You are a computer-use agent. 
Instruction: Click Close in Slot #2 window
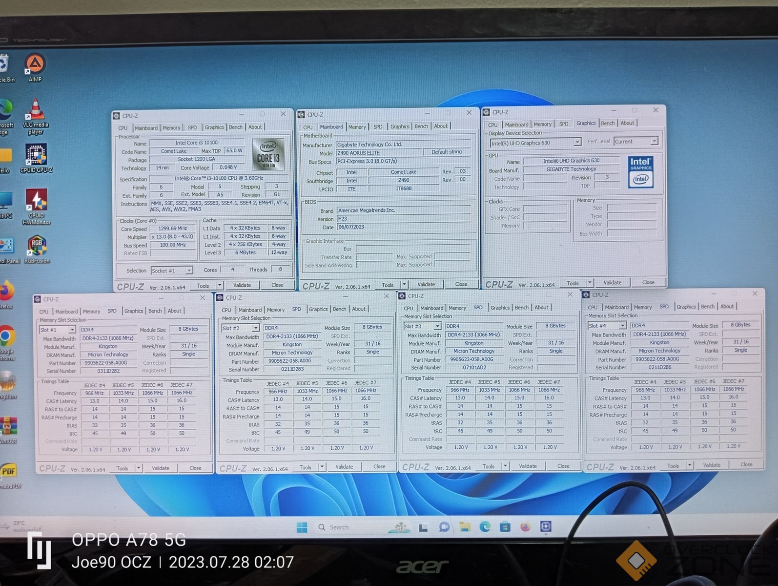[379, 466]
